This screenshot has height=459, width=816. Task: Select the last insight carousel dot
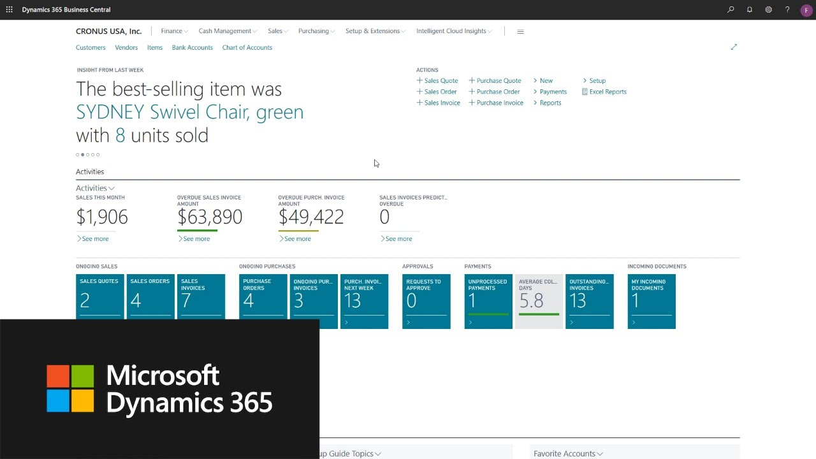pyautogui.click(x=98, y=155)
